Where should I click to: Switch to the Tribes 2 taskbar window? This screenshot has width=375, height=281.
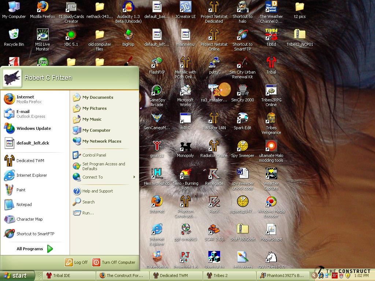pos(229,276)
